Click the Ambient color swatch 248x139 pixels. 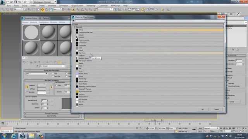pyautogui.click(x=41, y=85)
